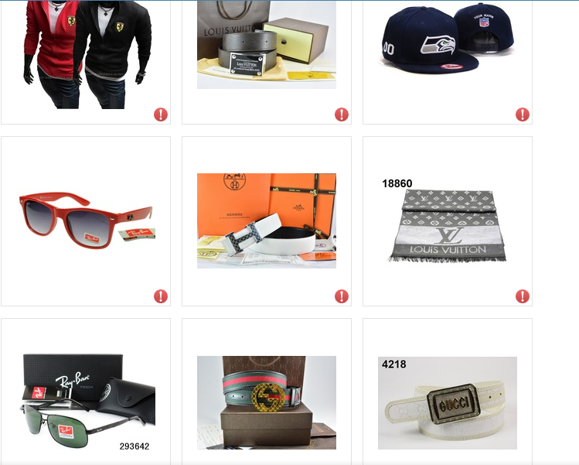The width and height of the screenshot is (579, 465).
Task: Open the Louis Vuitton gray belt image
Action: click(267, 44)
